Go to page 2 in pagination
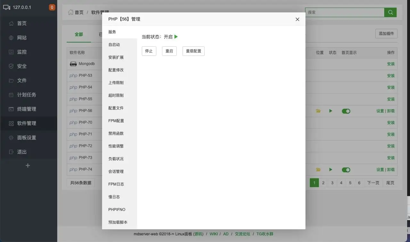 click(323, 183)
